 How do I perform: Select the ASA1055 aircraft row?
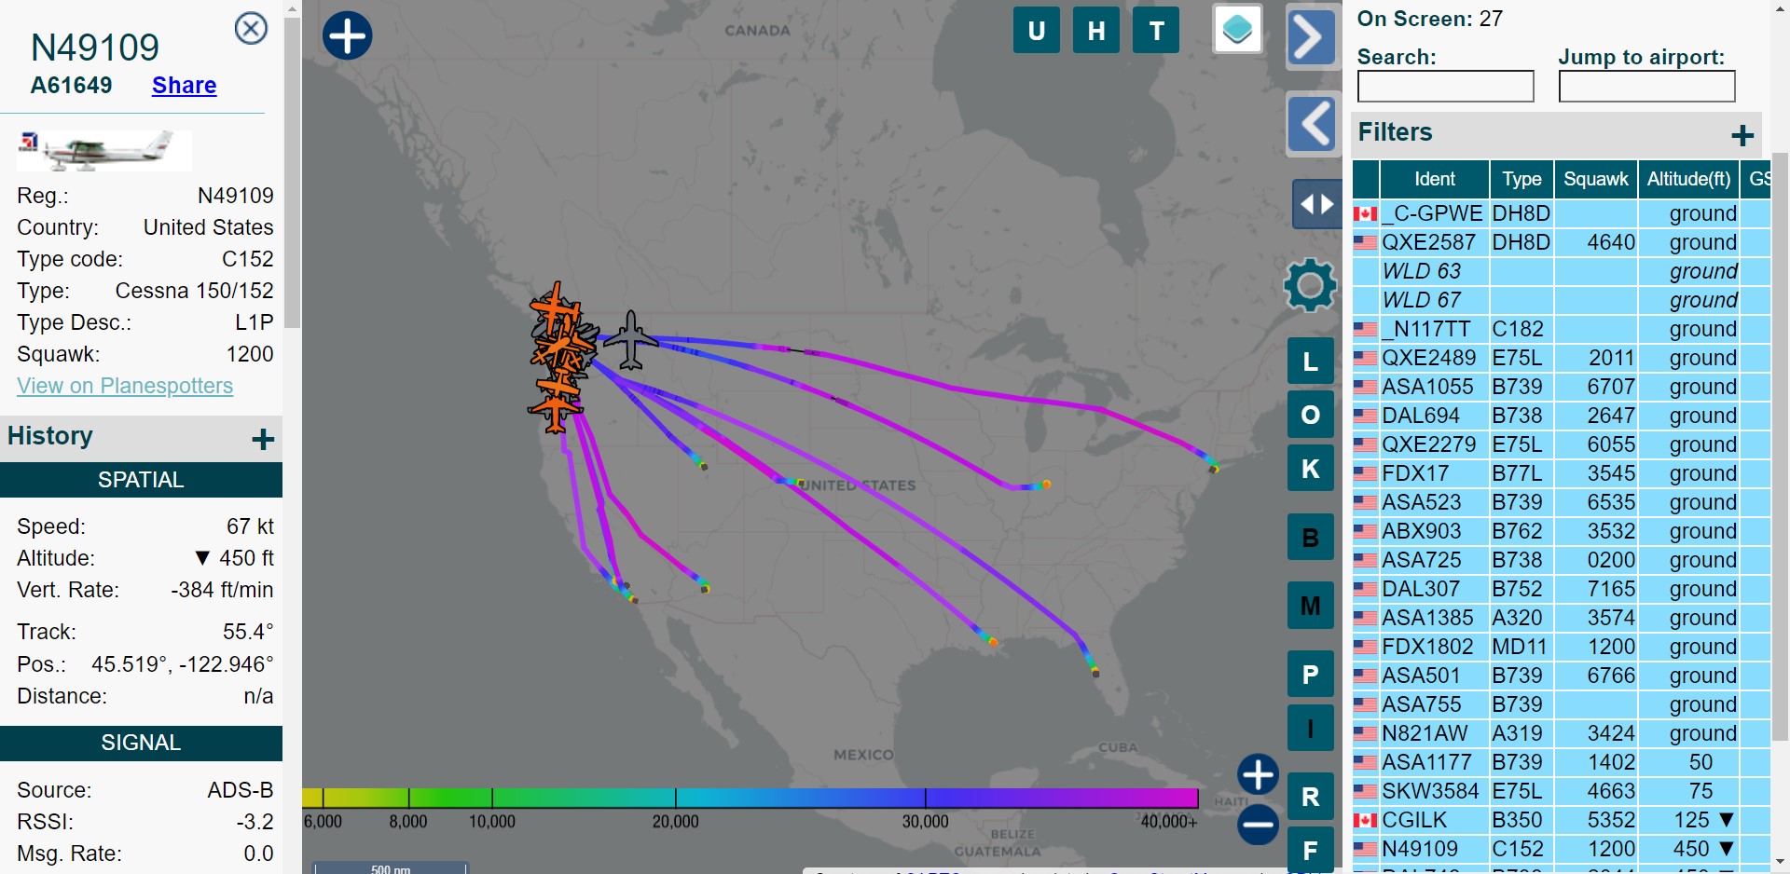1562,387
